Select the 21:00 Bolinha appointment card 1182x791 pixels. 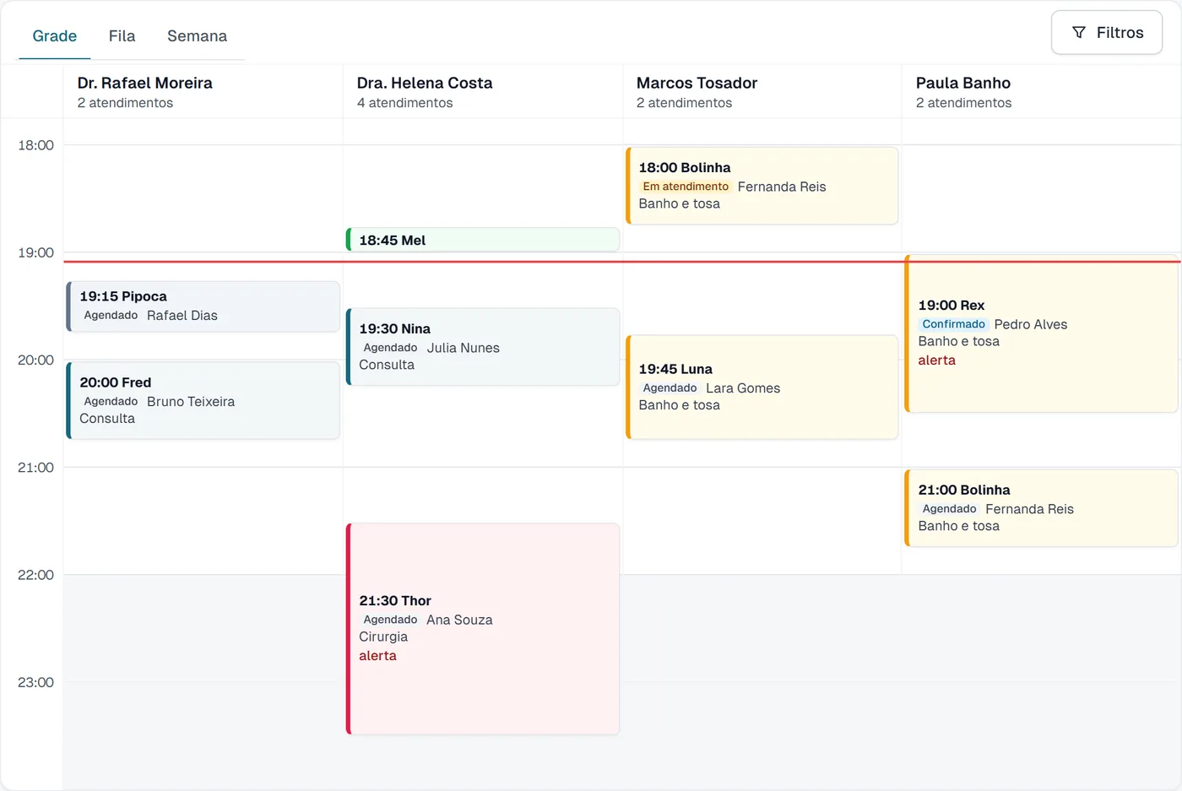pyautogui.click(x=1042, y=508)
